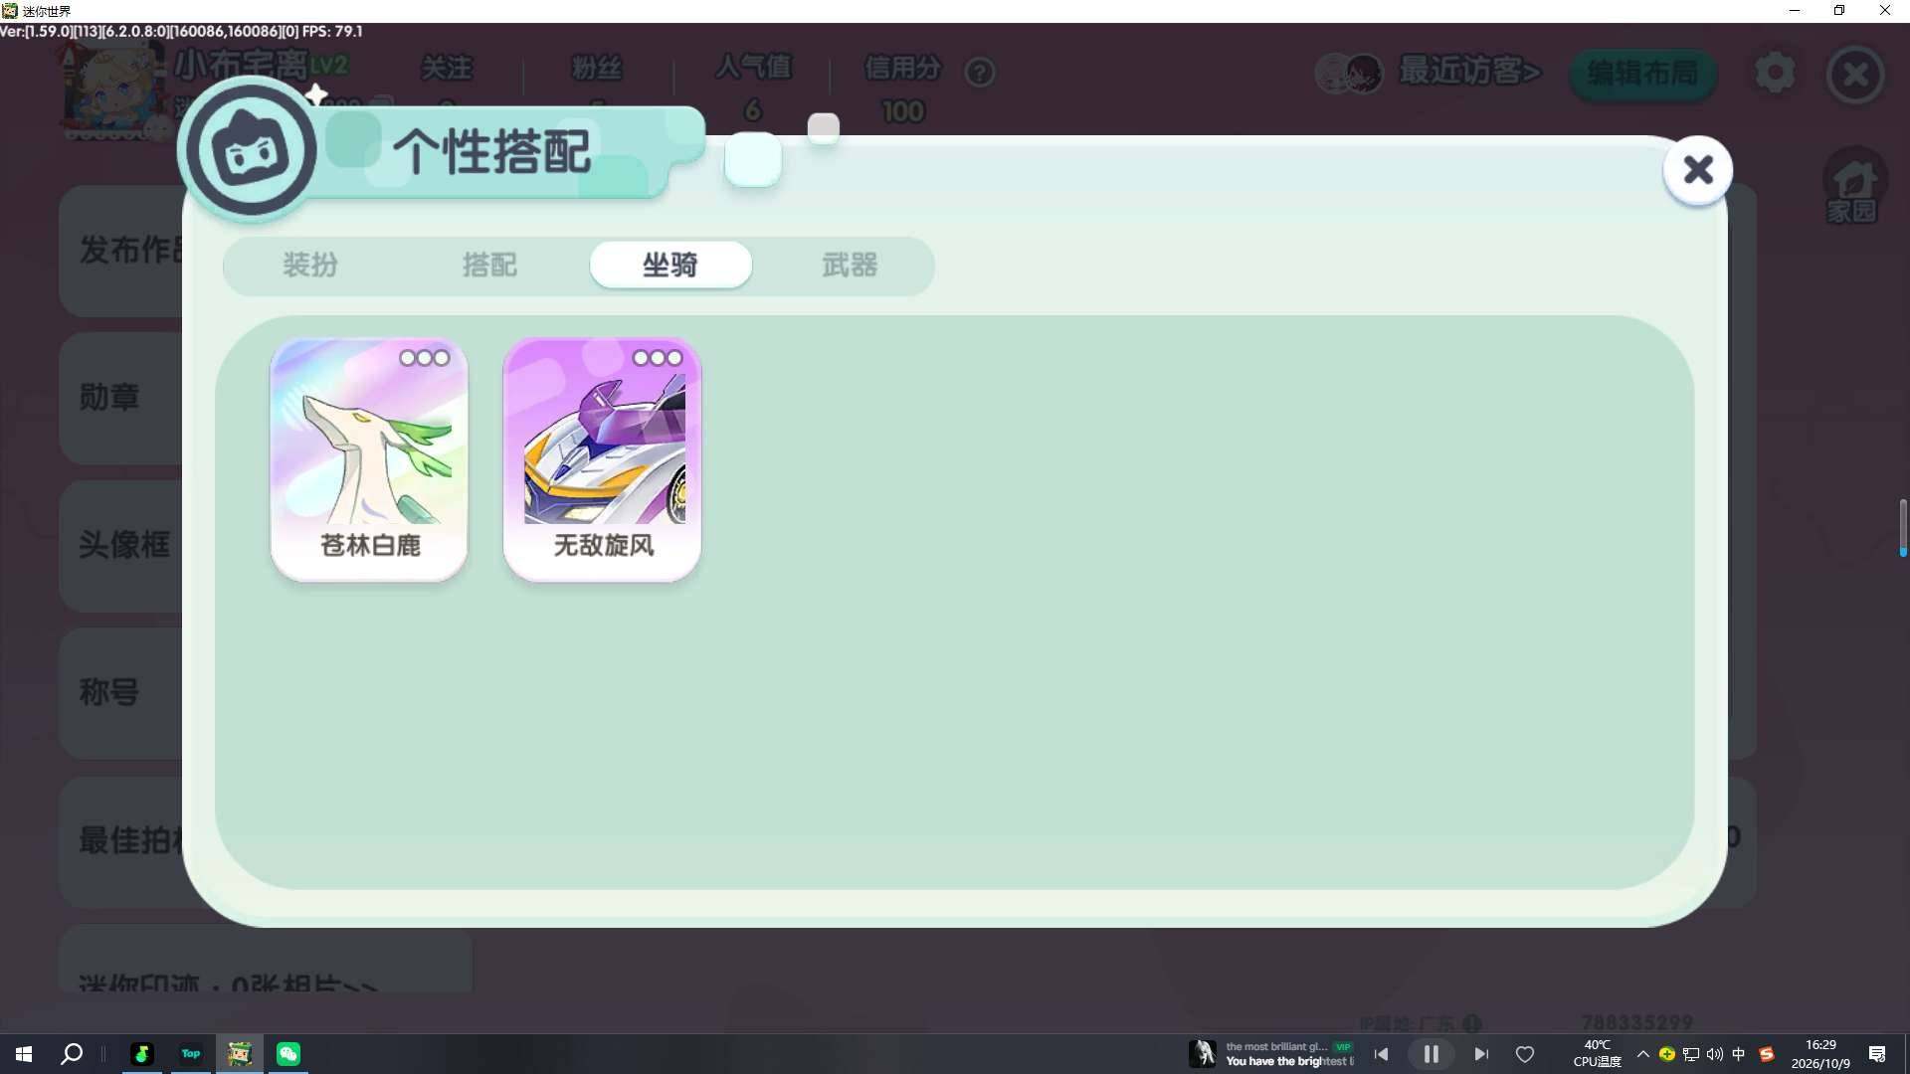Close the profile page with circled X

tap(1855, 75)
